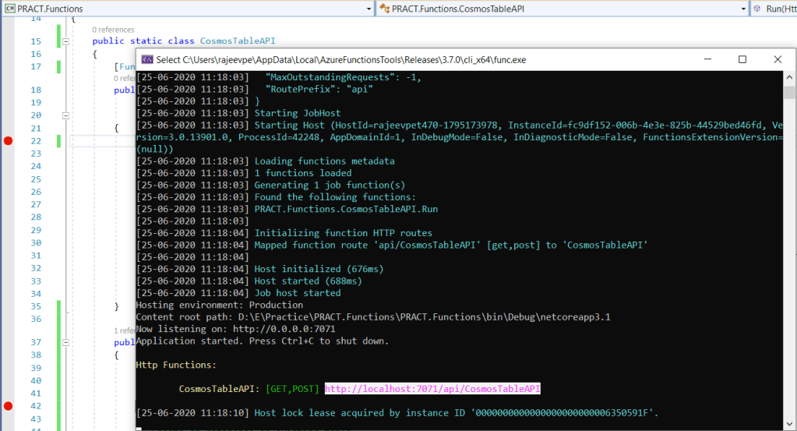Click the purple method icon beside Run
The image size is (797, 431).
pos(756,9)
